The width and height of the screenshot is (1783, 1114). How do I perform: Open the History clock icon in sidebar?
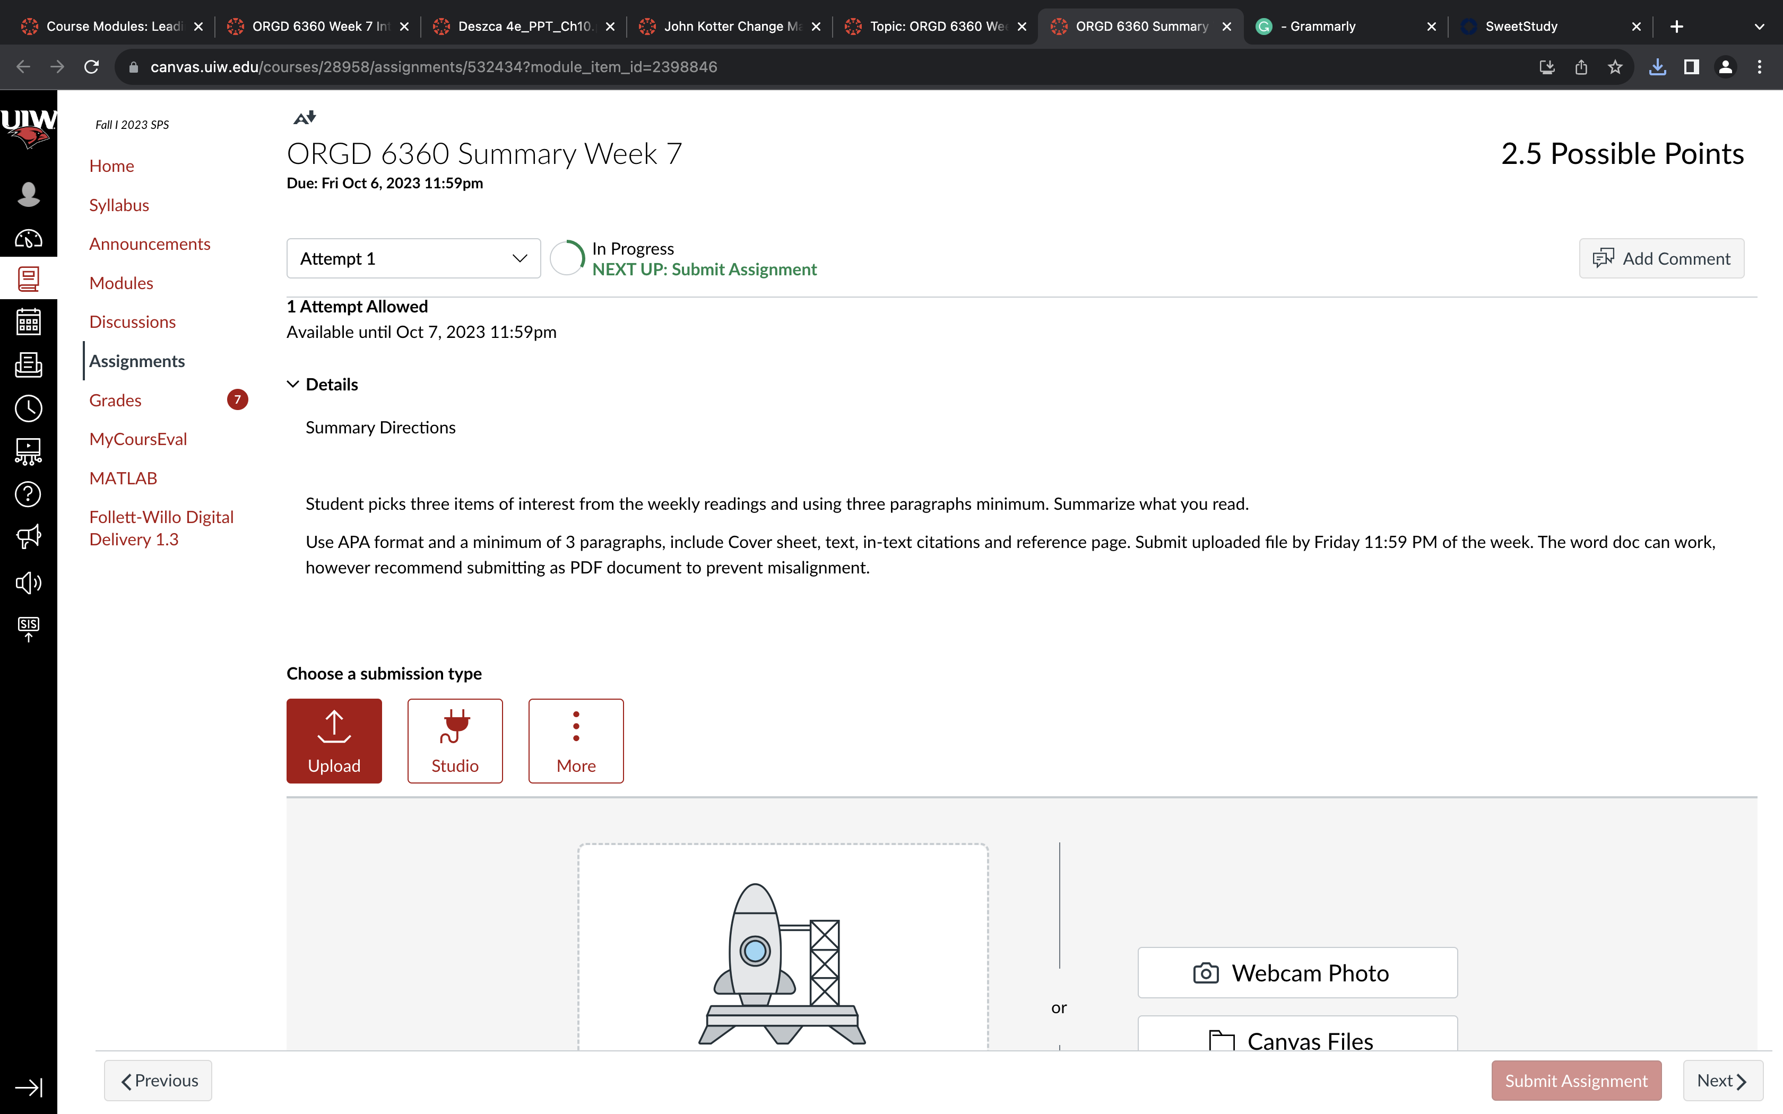[28, 408]
